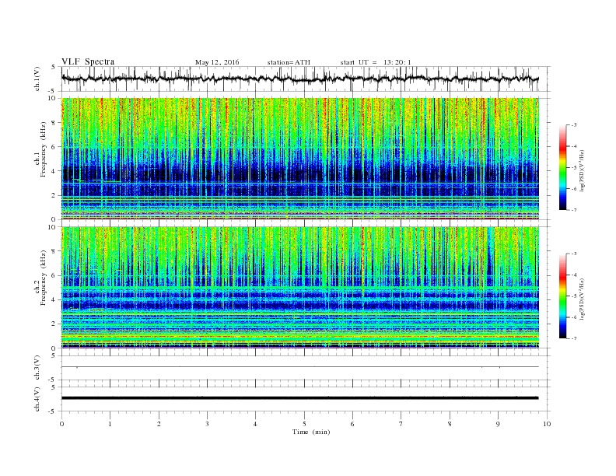Viewport: 616px width, 476px height.
Task: Click the ch.2 spectrogram color scale bar
Action: pyautogui.click(x=563, y=296)
